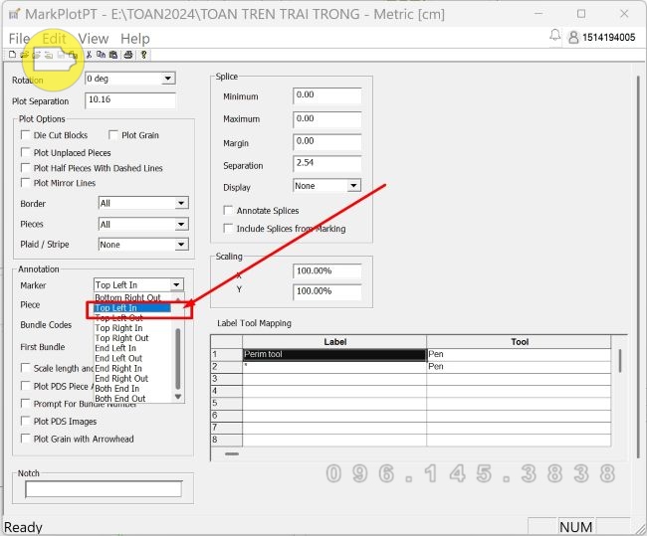Click the Cut scissors toolbar icon
Viewport: 647px width, 536px height.
pyautogui.click(x=89, y=55)
